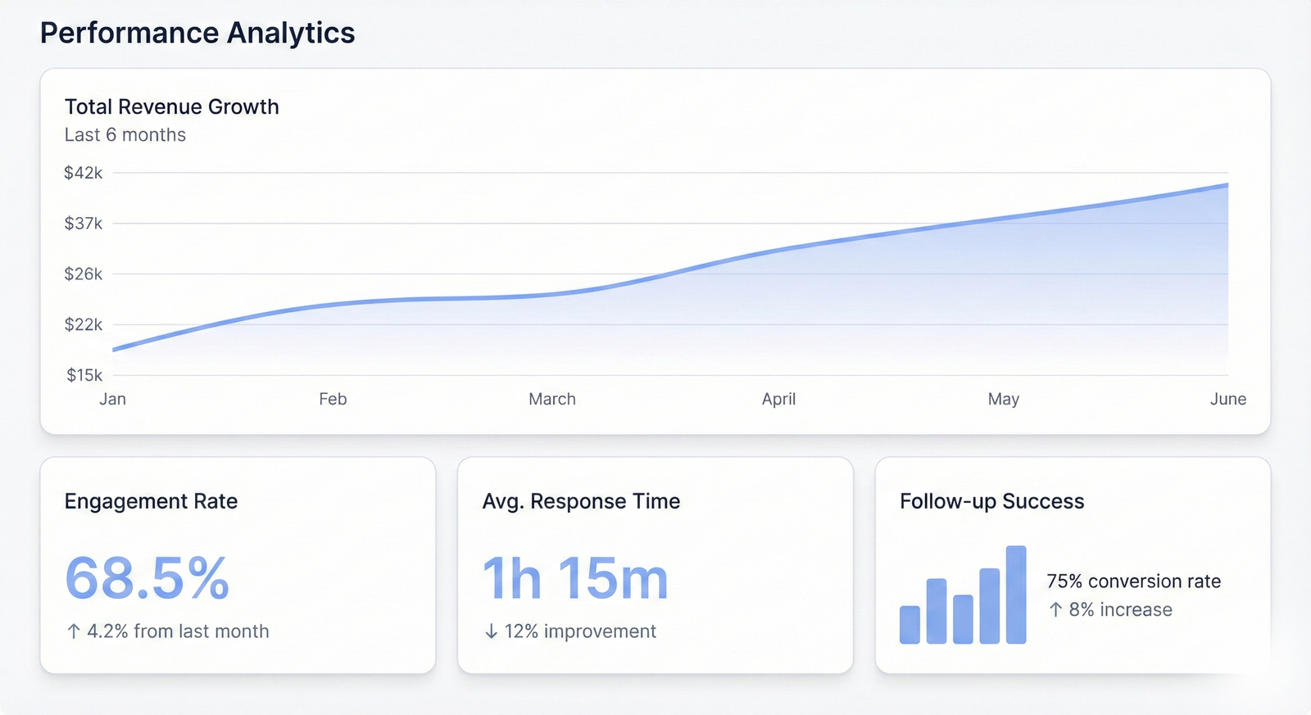Click the shortest first bar in Follow-up Success chart
The image size is (1311, 715).
coord(910,625)
